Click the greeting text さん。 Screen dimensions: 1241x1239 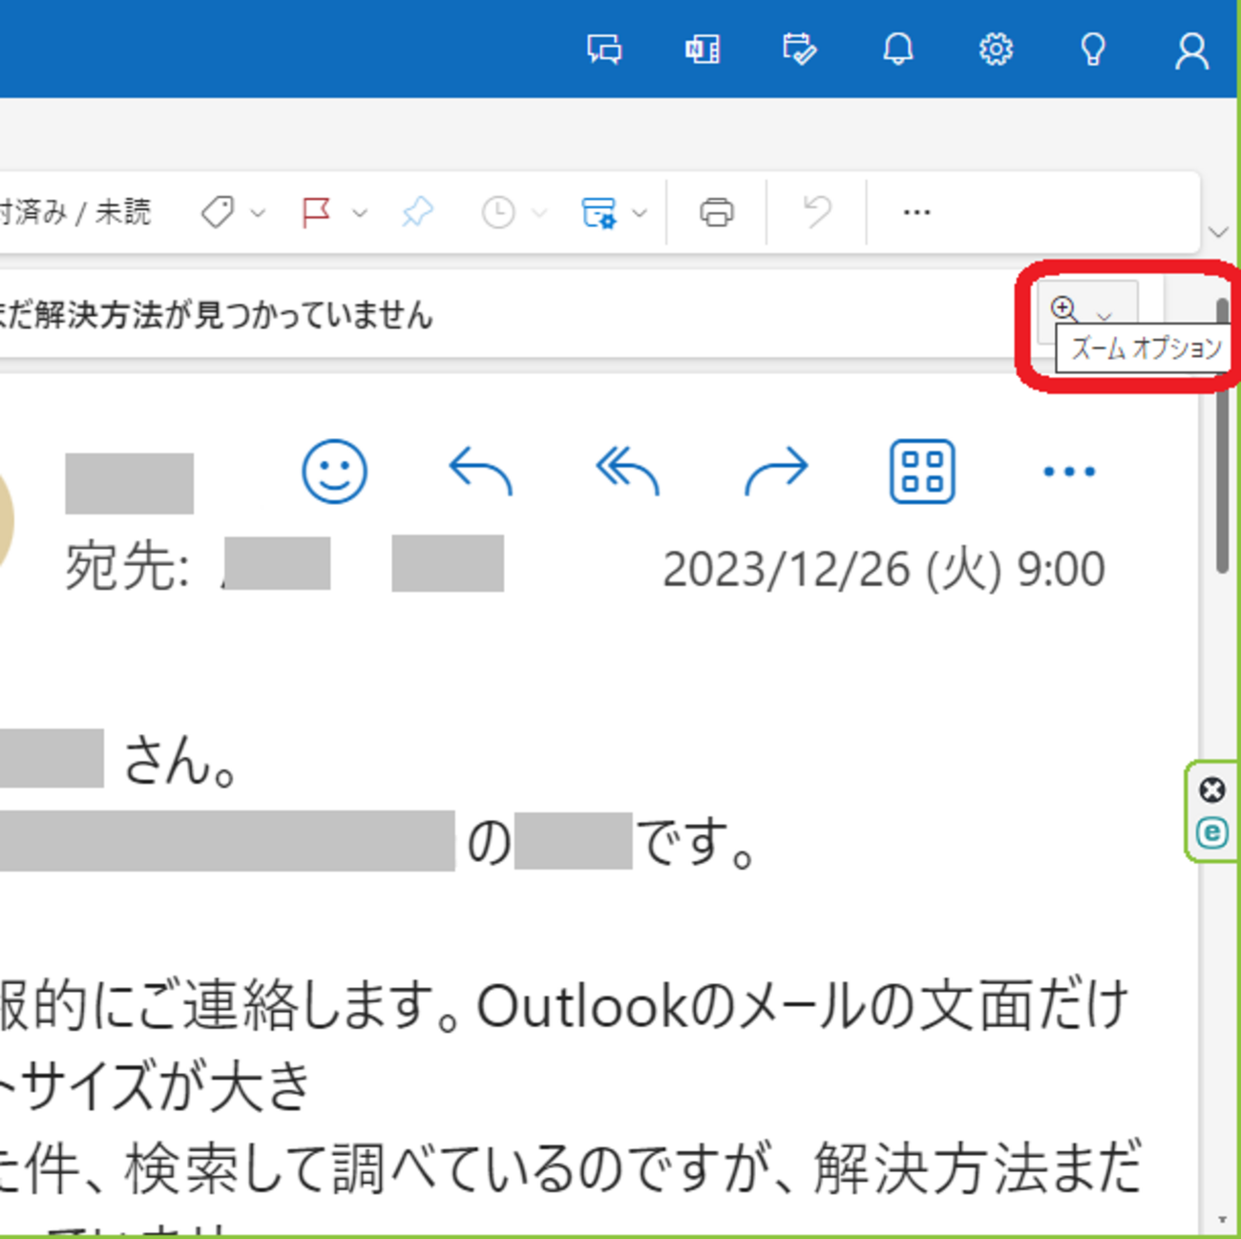[x=179, y=760]
